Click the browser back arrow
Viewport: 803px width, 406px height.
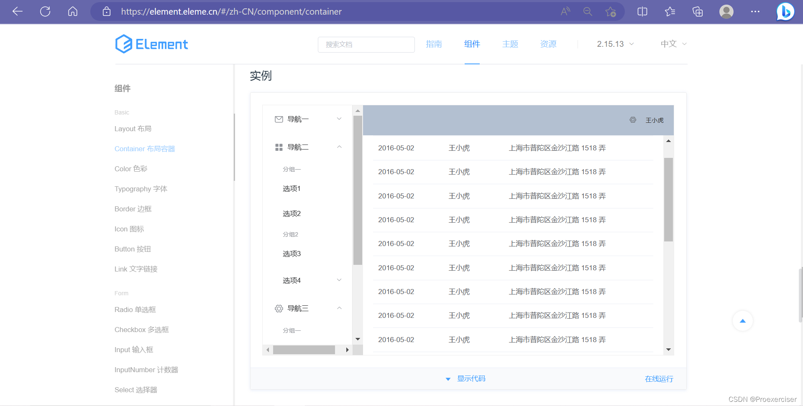tap(17, 11)
